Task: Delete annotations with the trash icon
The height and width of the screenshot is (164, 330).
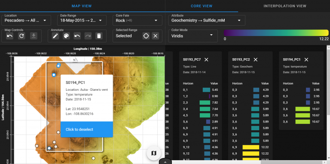Action: tap(99, 36)
